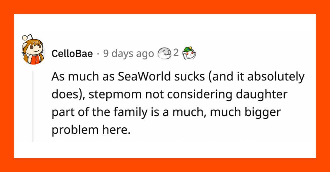Click the orange frame around the image
This screenshot has height=172, width=330.
165,7
